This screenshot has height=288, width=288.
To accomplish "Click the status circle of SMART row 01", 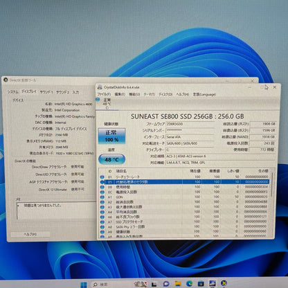I will [x=102, y=177].
